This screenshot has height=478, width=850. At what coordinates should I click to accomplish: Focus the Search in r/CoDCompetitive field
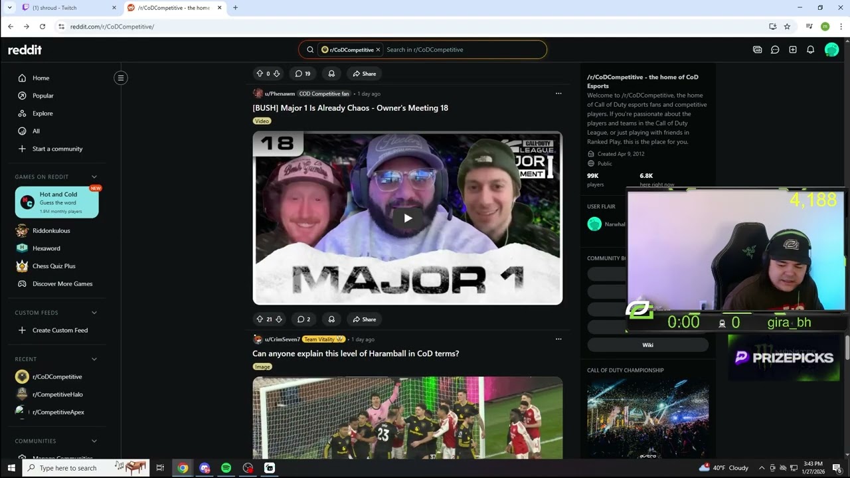[x=464, y=50]
